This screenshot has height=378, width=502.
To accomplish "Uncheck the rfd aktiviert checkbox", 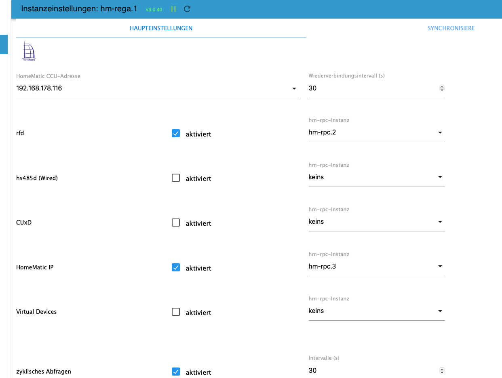I will 176,133.
